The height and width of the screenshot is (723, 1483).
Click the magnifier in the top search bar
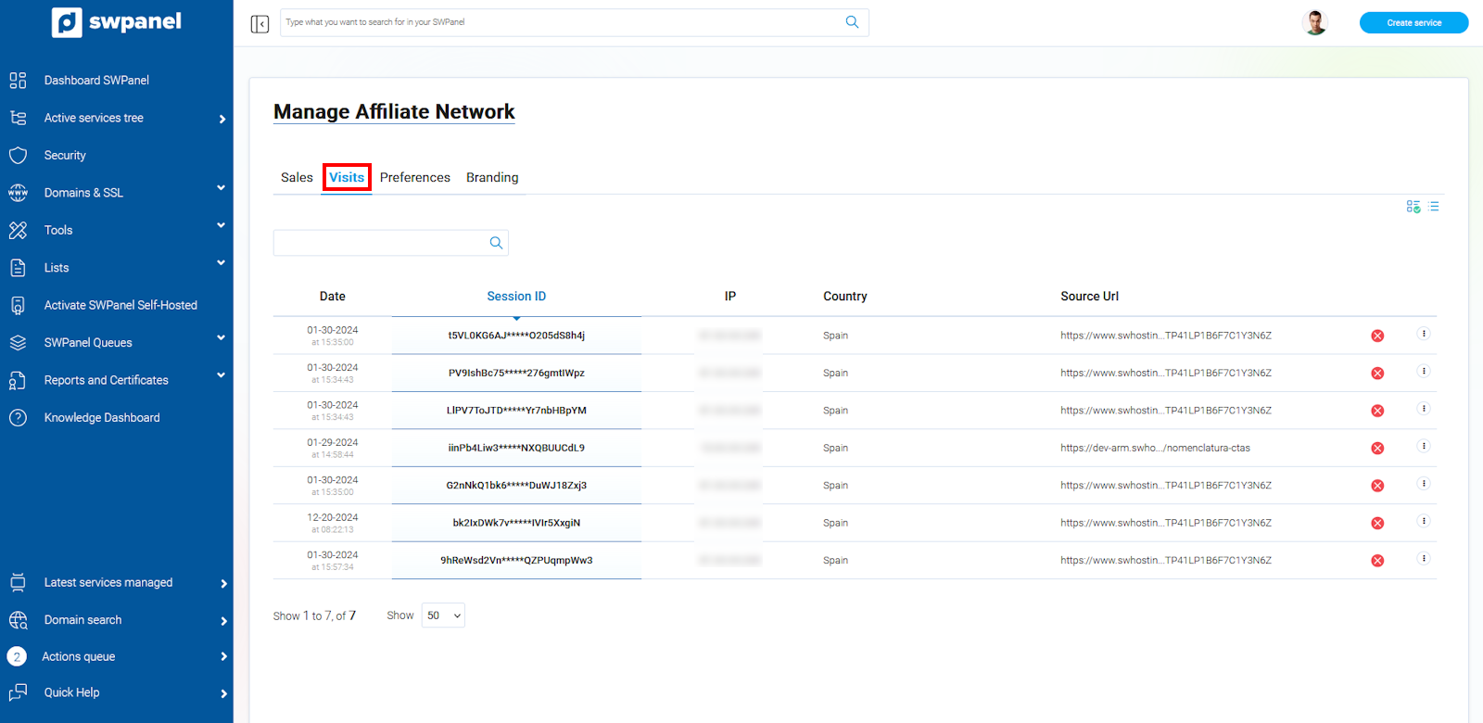tap(852, 22)
